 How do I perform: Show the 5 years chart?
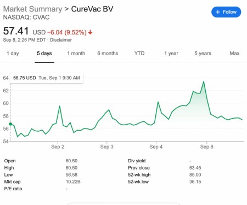(x=203, y=54)
